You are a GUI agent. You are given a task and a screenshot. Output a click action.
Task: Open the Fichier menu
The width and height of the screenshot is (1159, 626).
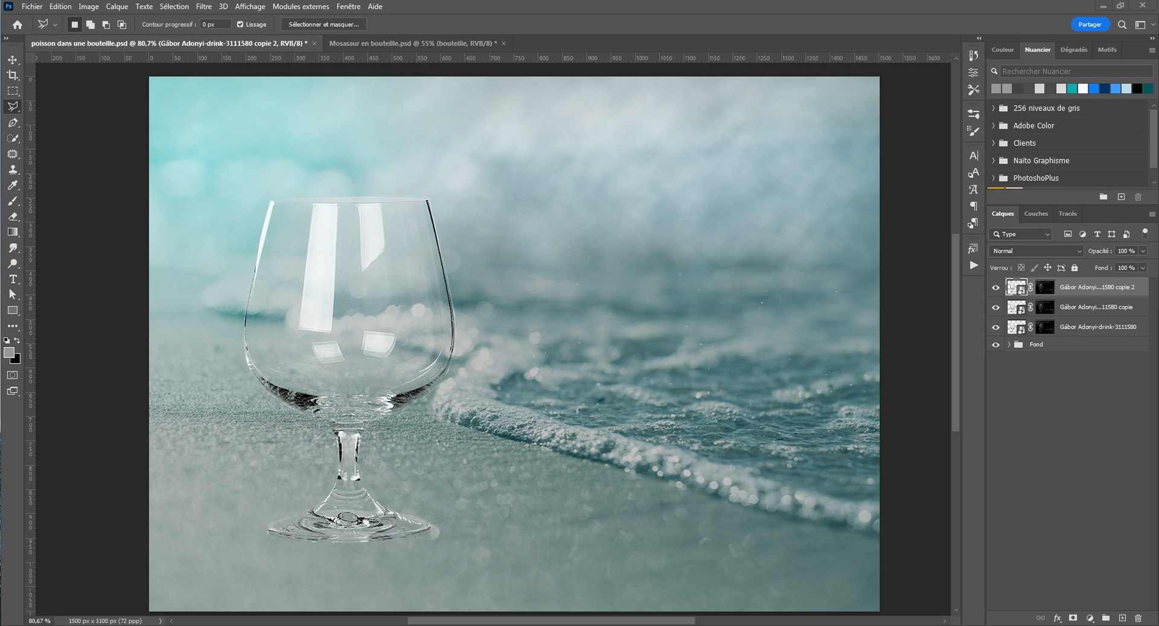click(32, 7)
